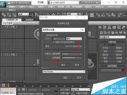Open the 工具(T) menu
This screenshot has width=127, height=95.
(22, 7)
